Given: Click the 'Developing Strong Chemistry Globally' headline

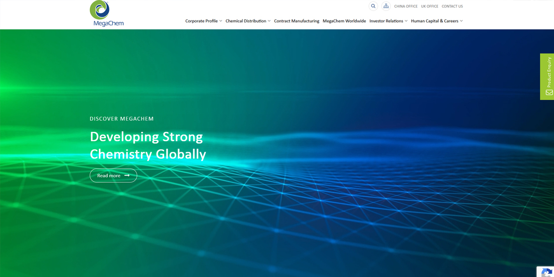Looking at the screenshot, I should pyautogui.click(x=148, y=145).
